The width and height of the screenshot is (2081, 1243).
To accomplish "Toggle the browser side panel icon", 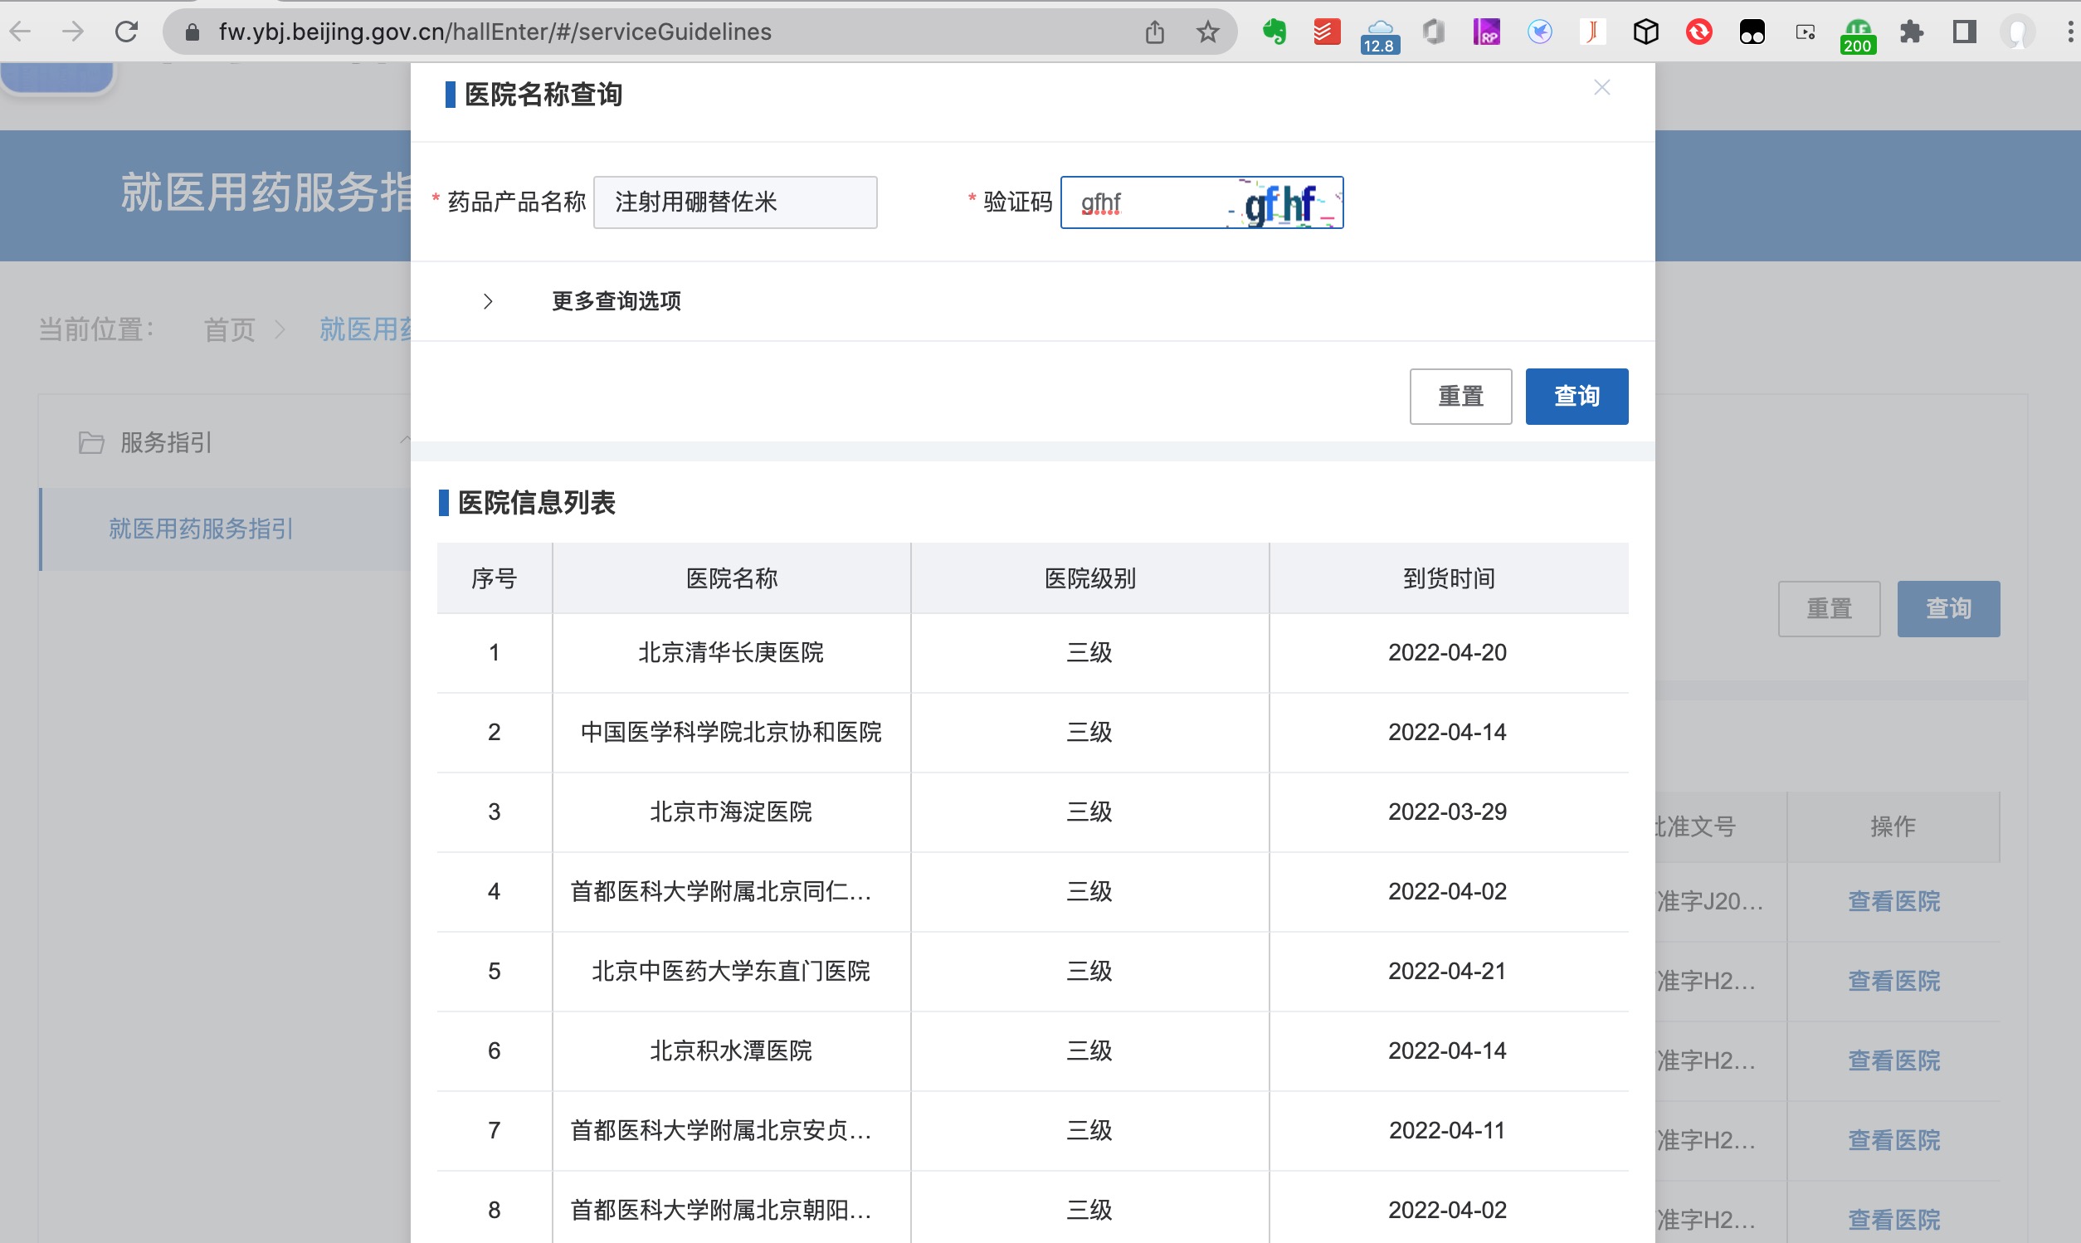I will pyautogui.click(x=1964, y=32).
